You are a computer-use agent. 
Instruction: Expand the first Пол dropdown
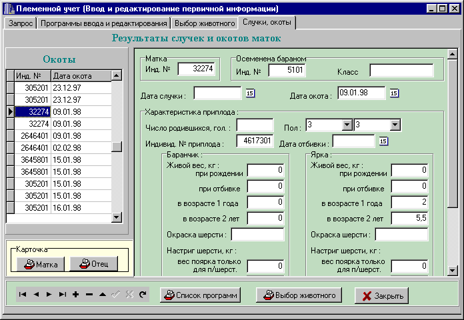pos(346,125)
